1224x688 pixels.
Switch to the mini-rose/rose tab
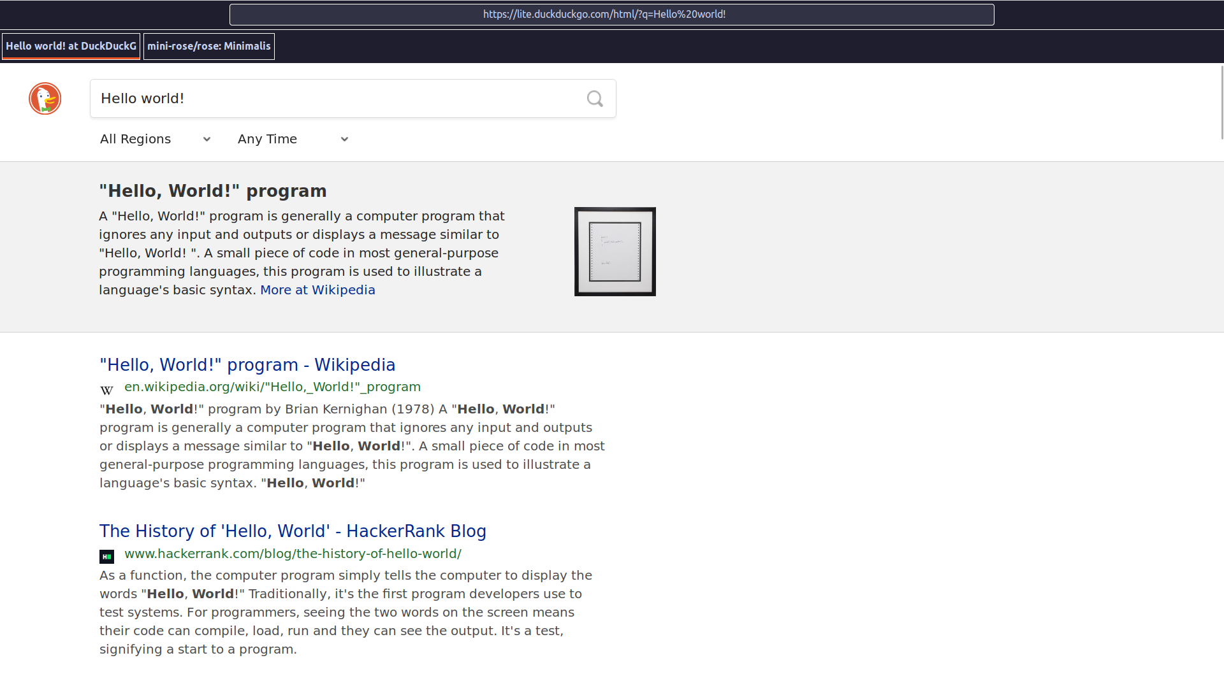pyautogui.click(x=208, y=46)
